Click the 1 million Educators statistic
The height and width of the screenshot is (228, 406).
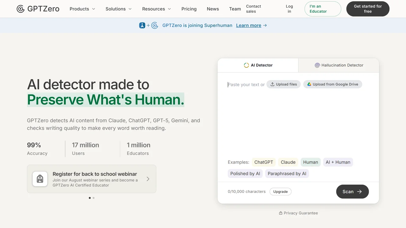(x=139, y=149)
